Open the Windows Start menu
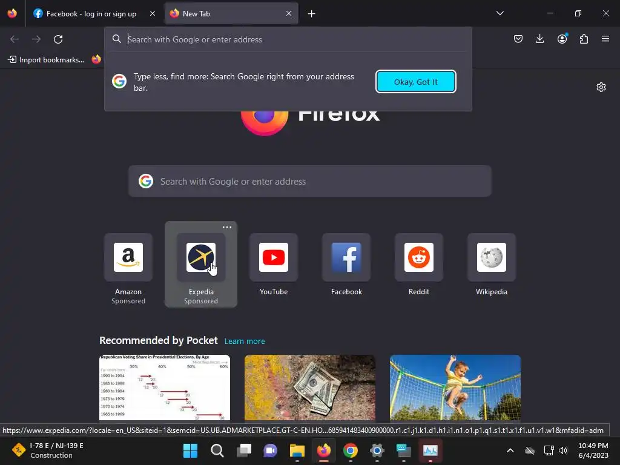This screenshot has height=465, width=620. coord(190,450)
